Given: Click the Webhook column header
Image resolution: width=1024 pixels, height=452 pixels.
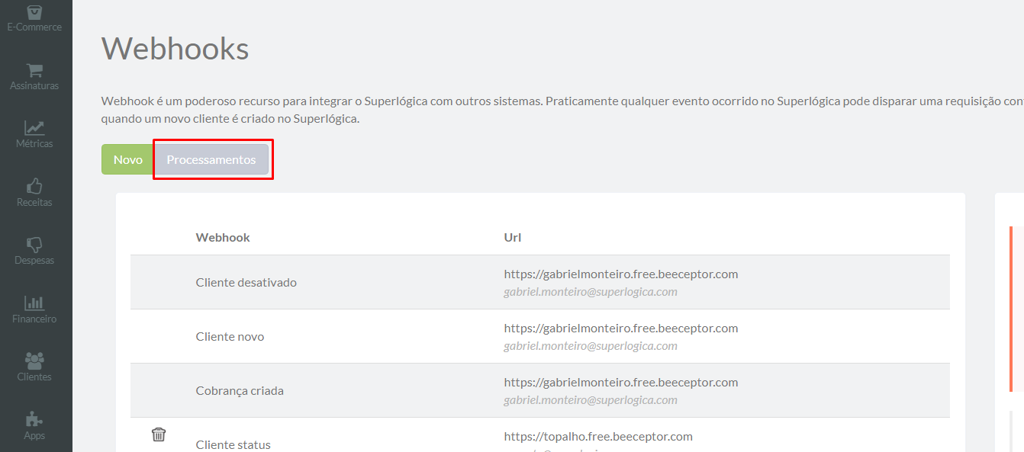Looking at the screenshot, I should pyautogui.click(x=223, y=237).
